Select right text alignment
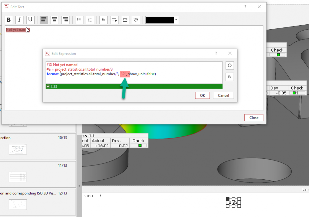This screenshot has height=217, width=309. point(66,20)
